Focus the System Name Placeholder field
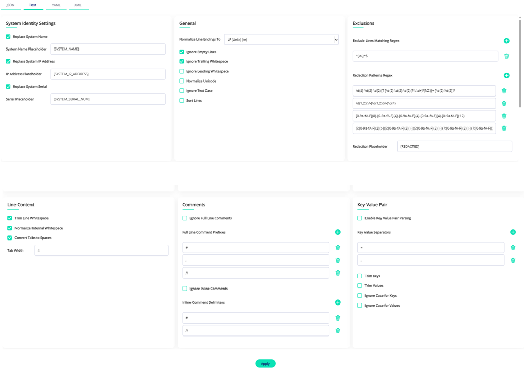Screen dimensions: 524x368 point(108,49)
